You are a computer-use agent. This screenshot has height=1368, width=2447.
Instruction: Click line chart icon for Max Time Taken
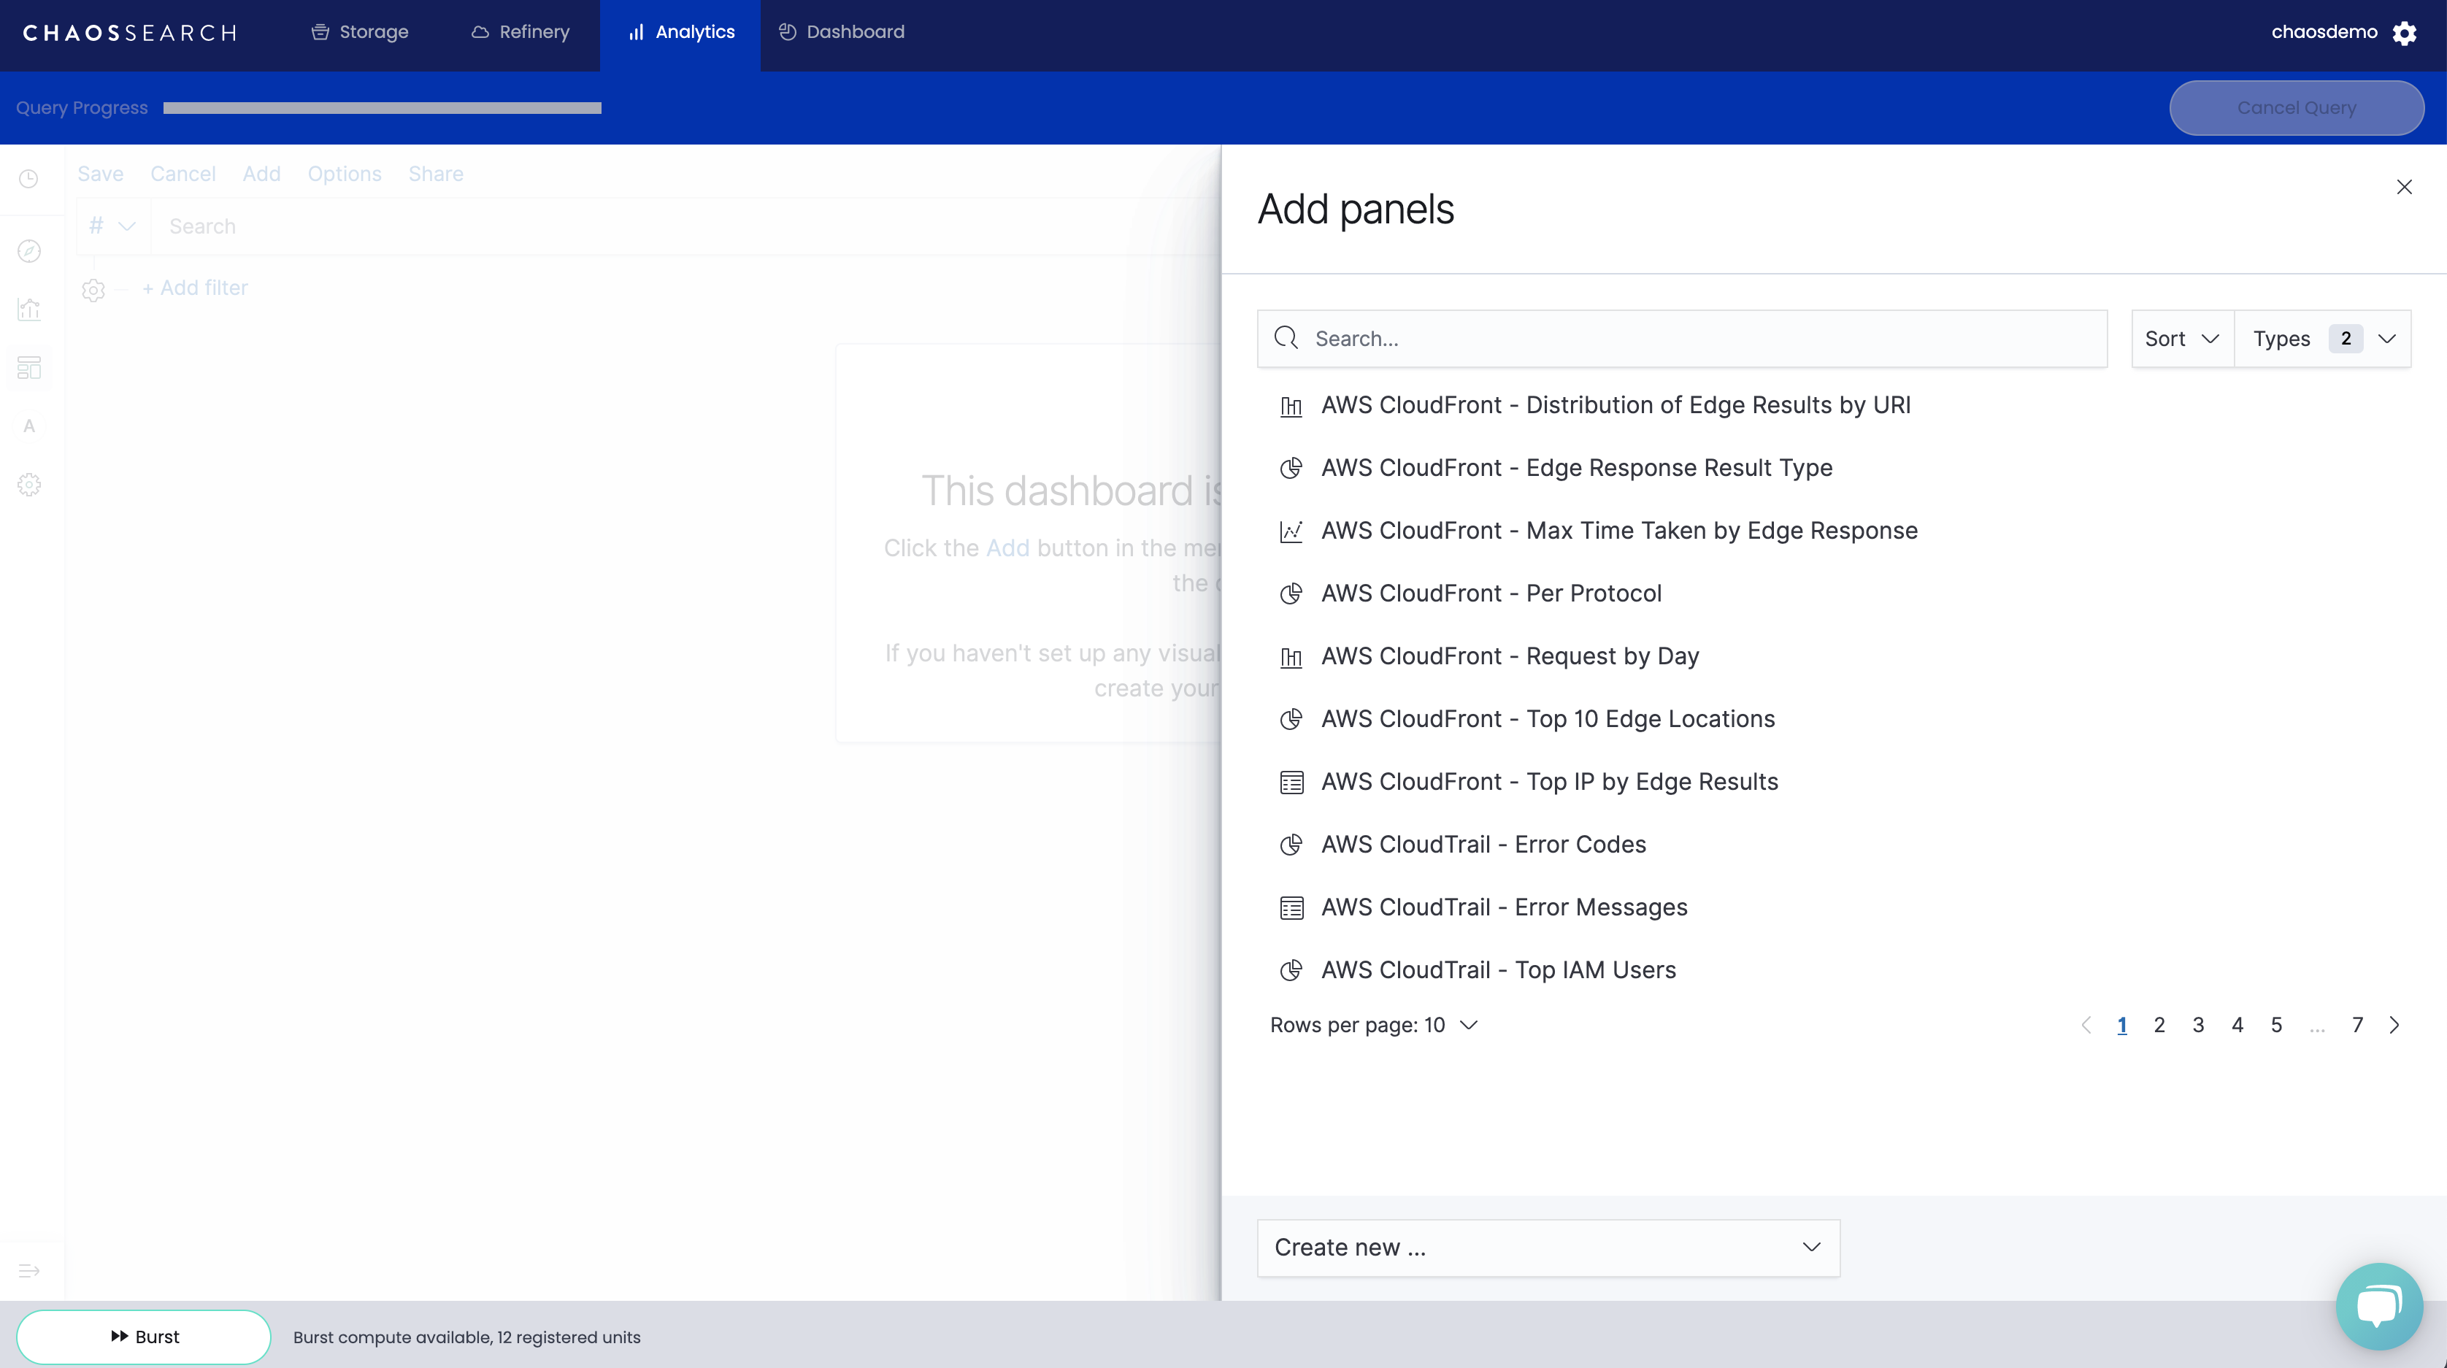(1291, 531)
